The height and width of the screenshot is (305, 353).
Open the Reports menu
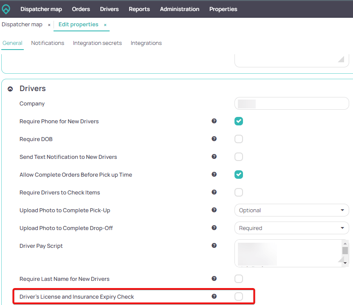[x=139, y=9]
